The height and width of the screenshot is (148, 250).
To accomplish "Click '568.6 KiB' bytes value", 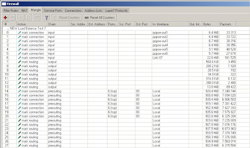I will (212, 62).
